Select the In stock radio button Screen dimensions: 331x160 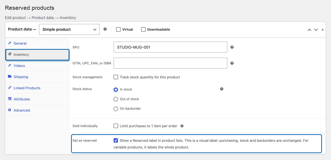116,89
